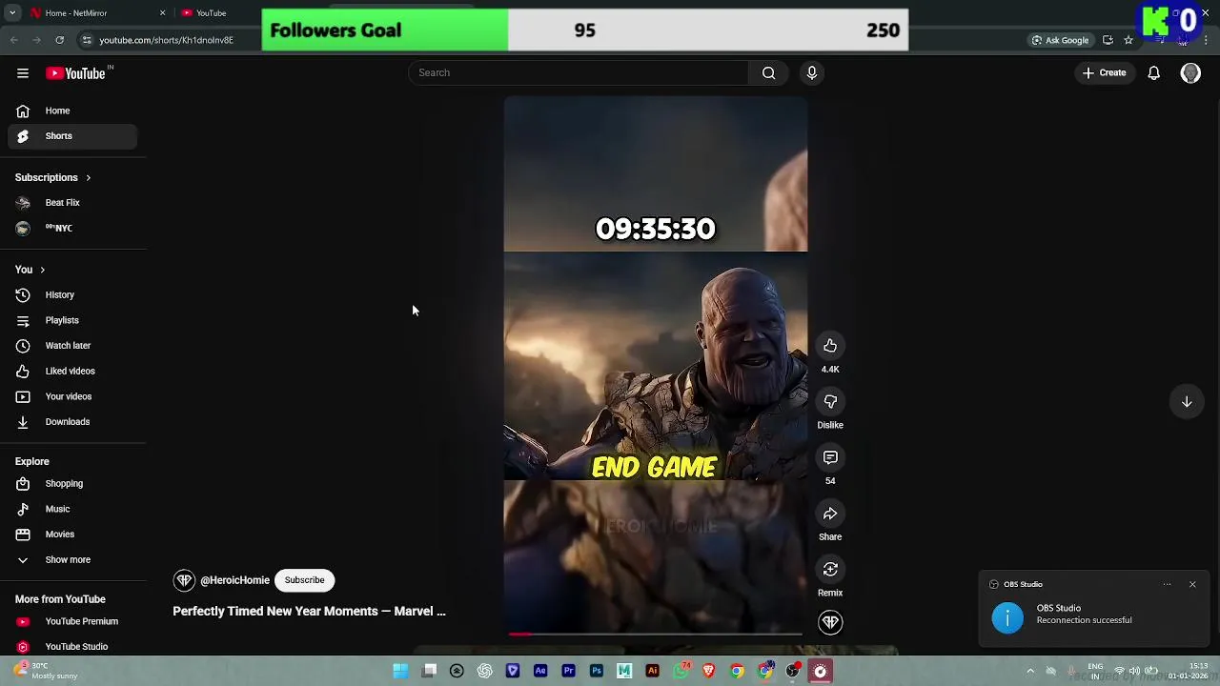Open WhatsApp from the taskbar
Image resolution: width=1220 pixels, height=686 pixels.
[681, 671]
